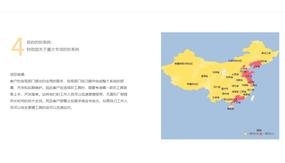Select 西藏自治区 region on the map
The width and height of the screenshot is (285, 163).
tap(192, 84)
